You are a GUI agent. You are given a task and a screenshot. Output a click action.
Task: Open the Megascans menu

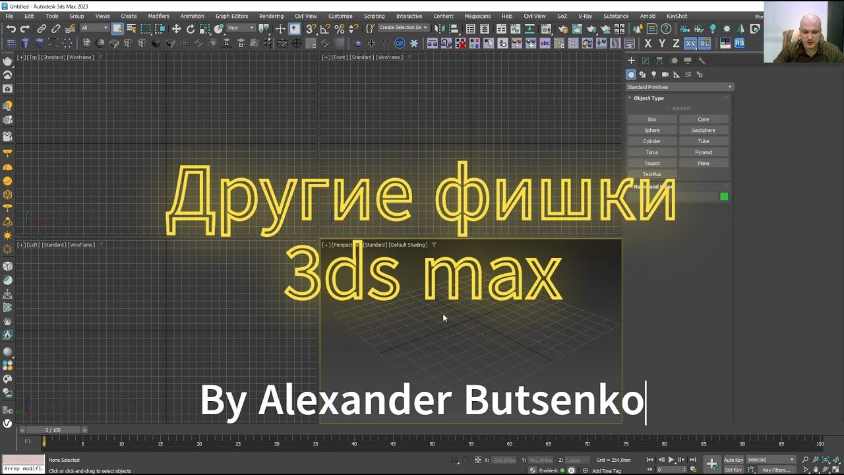477,16
